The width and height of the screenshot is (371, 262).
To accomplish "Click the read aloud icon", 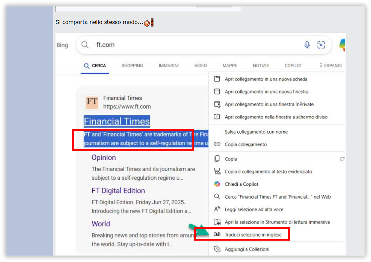I will [217, 209].
